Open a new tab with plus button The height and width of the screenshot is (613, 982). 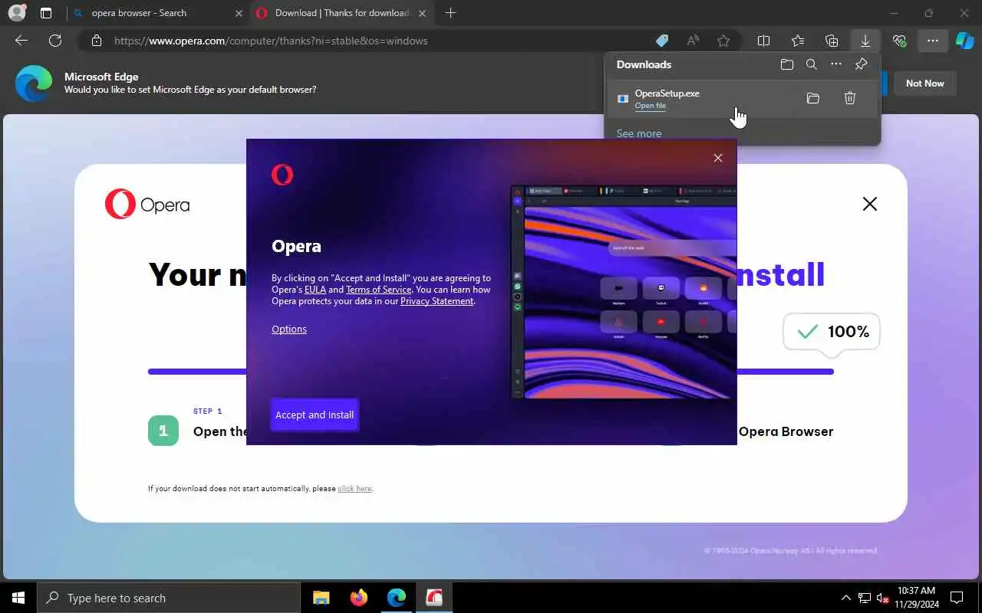click(x=450, y=13)
